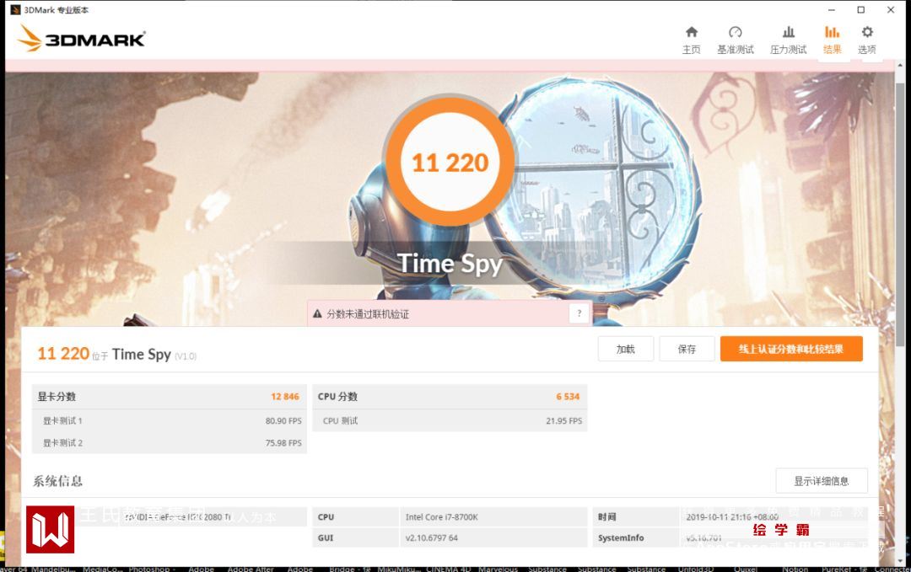Image resolution: width=911 pixels, height=572 pixels.
Task: Click the 11 220 score in the orange circle
Action: click(x=450, y=163)
